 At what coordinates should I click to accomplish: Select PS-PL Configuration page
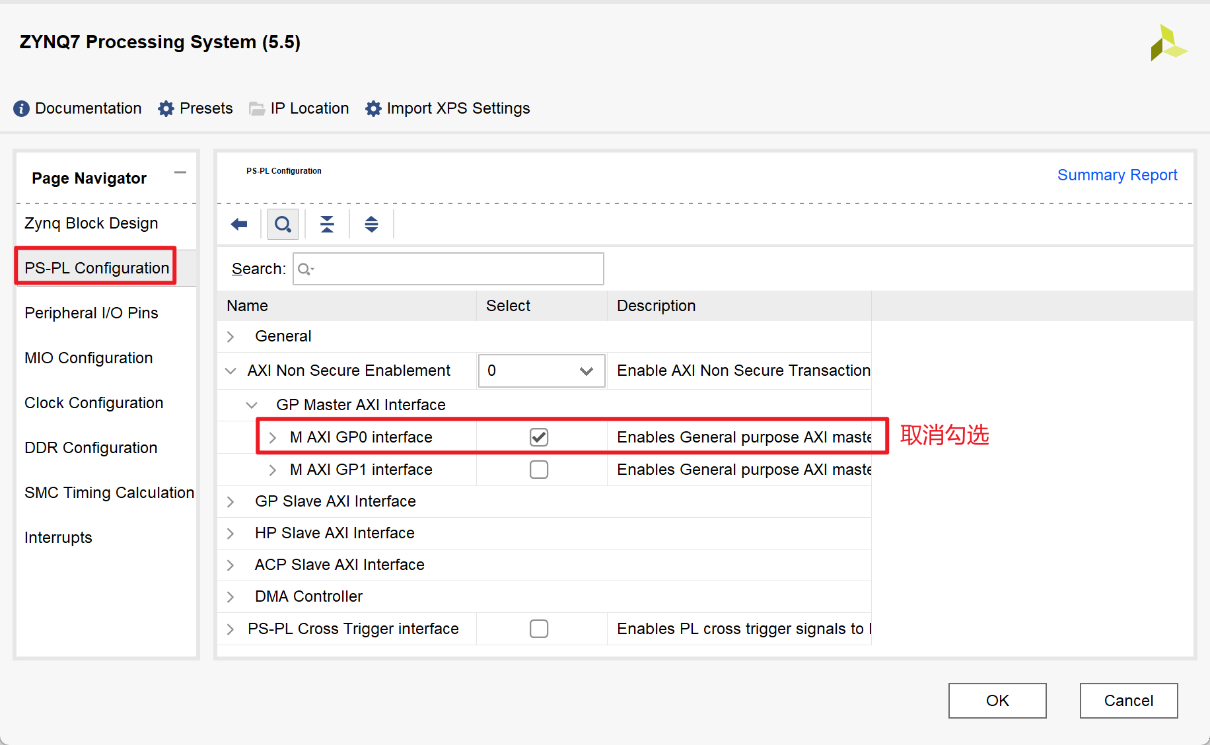(97, 267)
